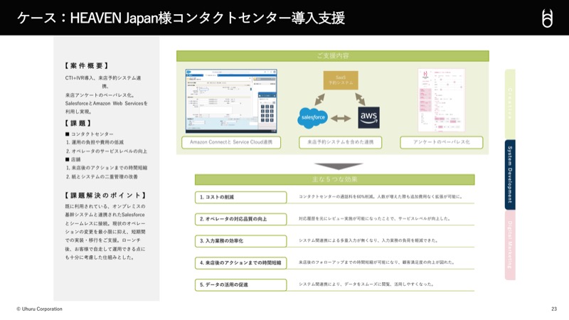Select the Creative side tab
Viewport: 569px width, 320px height.
tap(510, 104)
